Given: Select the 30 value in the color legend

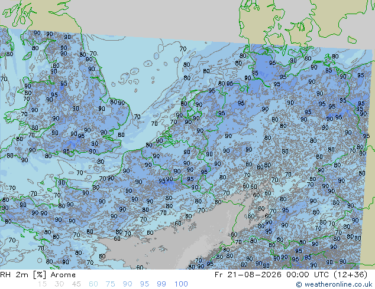Looking at the screenshot, I should click(59, 284).
